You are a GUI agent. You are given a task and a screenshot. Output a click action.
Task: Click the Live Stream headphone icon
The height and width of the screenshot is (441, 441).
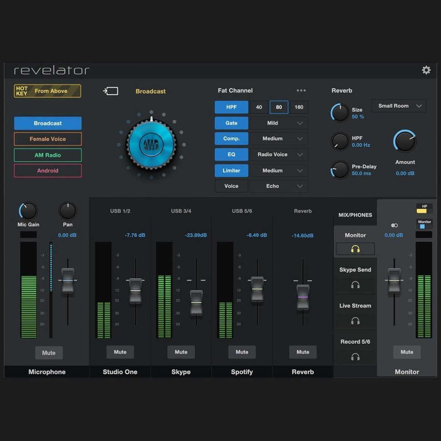click(355, 321)
